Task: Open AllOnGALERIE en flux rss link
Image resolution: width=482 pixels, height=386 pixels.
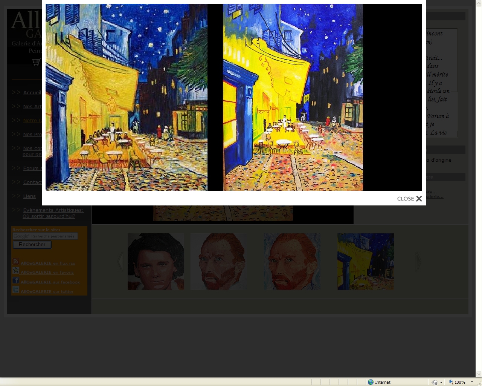Action: [x=48, y=263]
